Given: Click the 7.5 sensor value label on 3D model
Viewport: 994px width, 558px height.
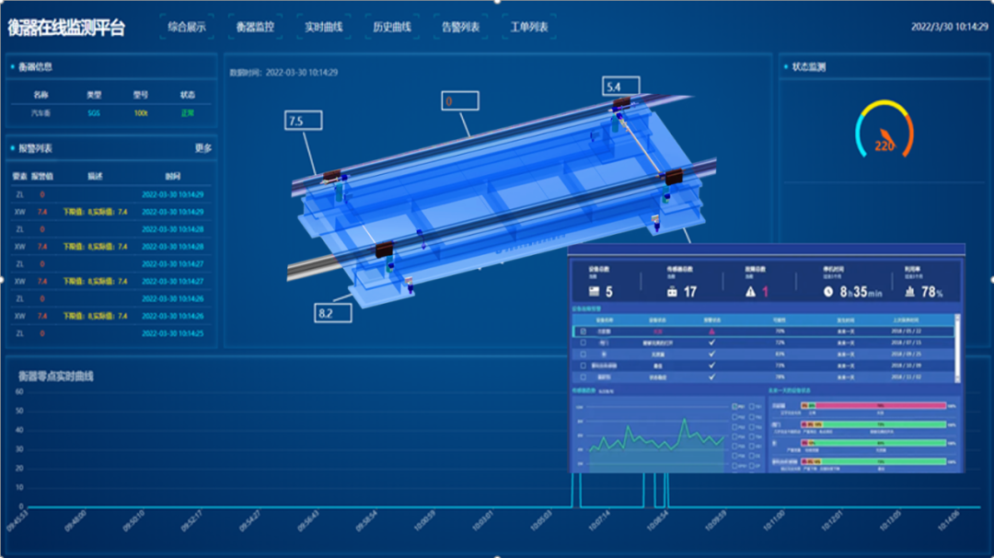Looking at the screenshot, I should click(303, 121).
